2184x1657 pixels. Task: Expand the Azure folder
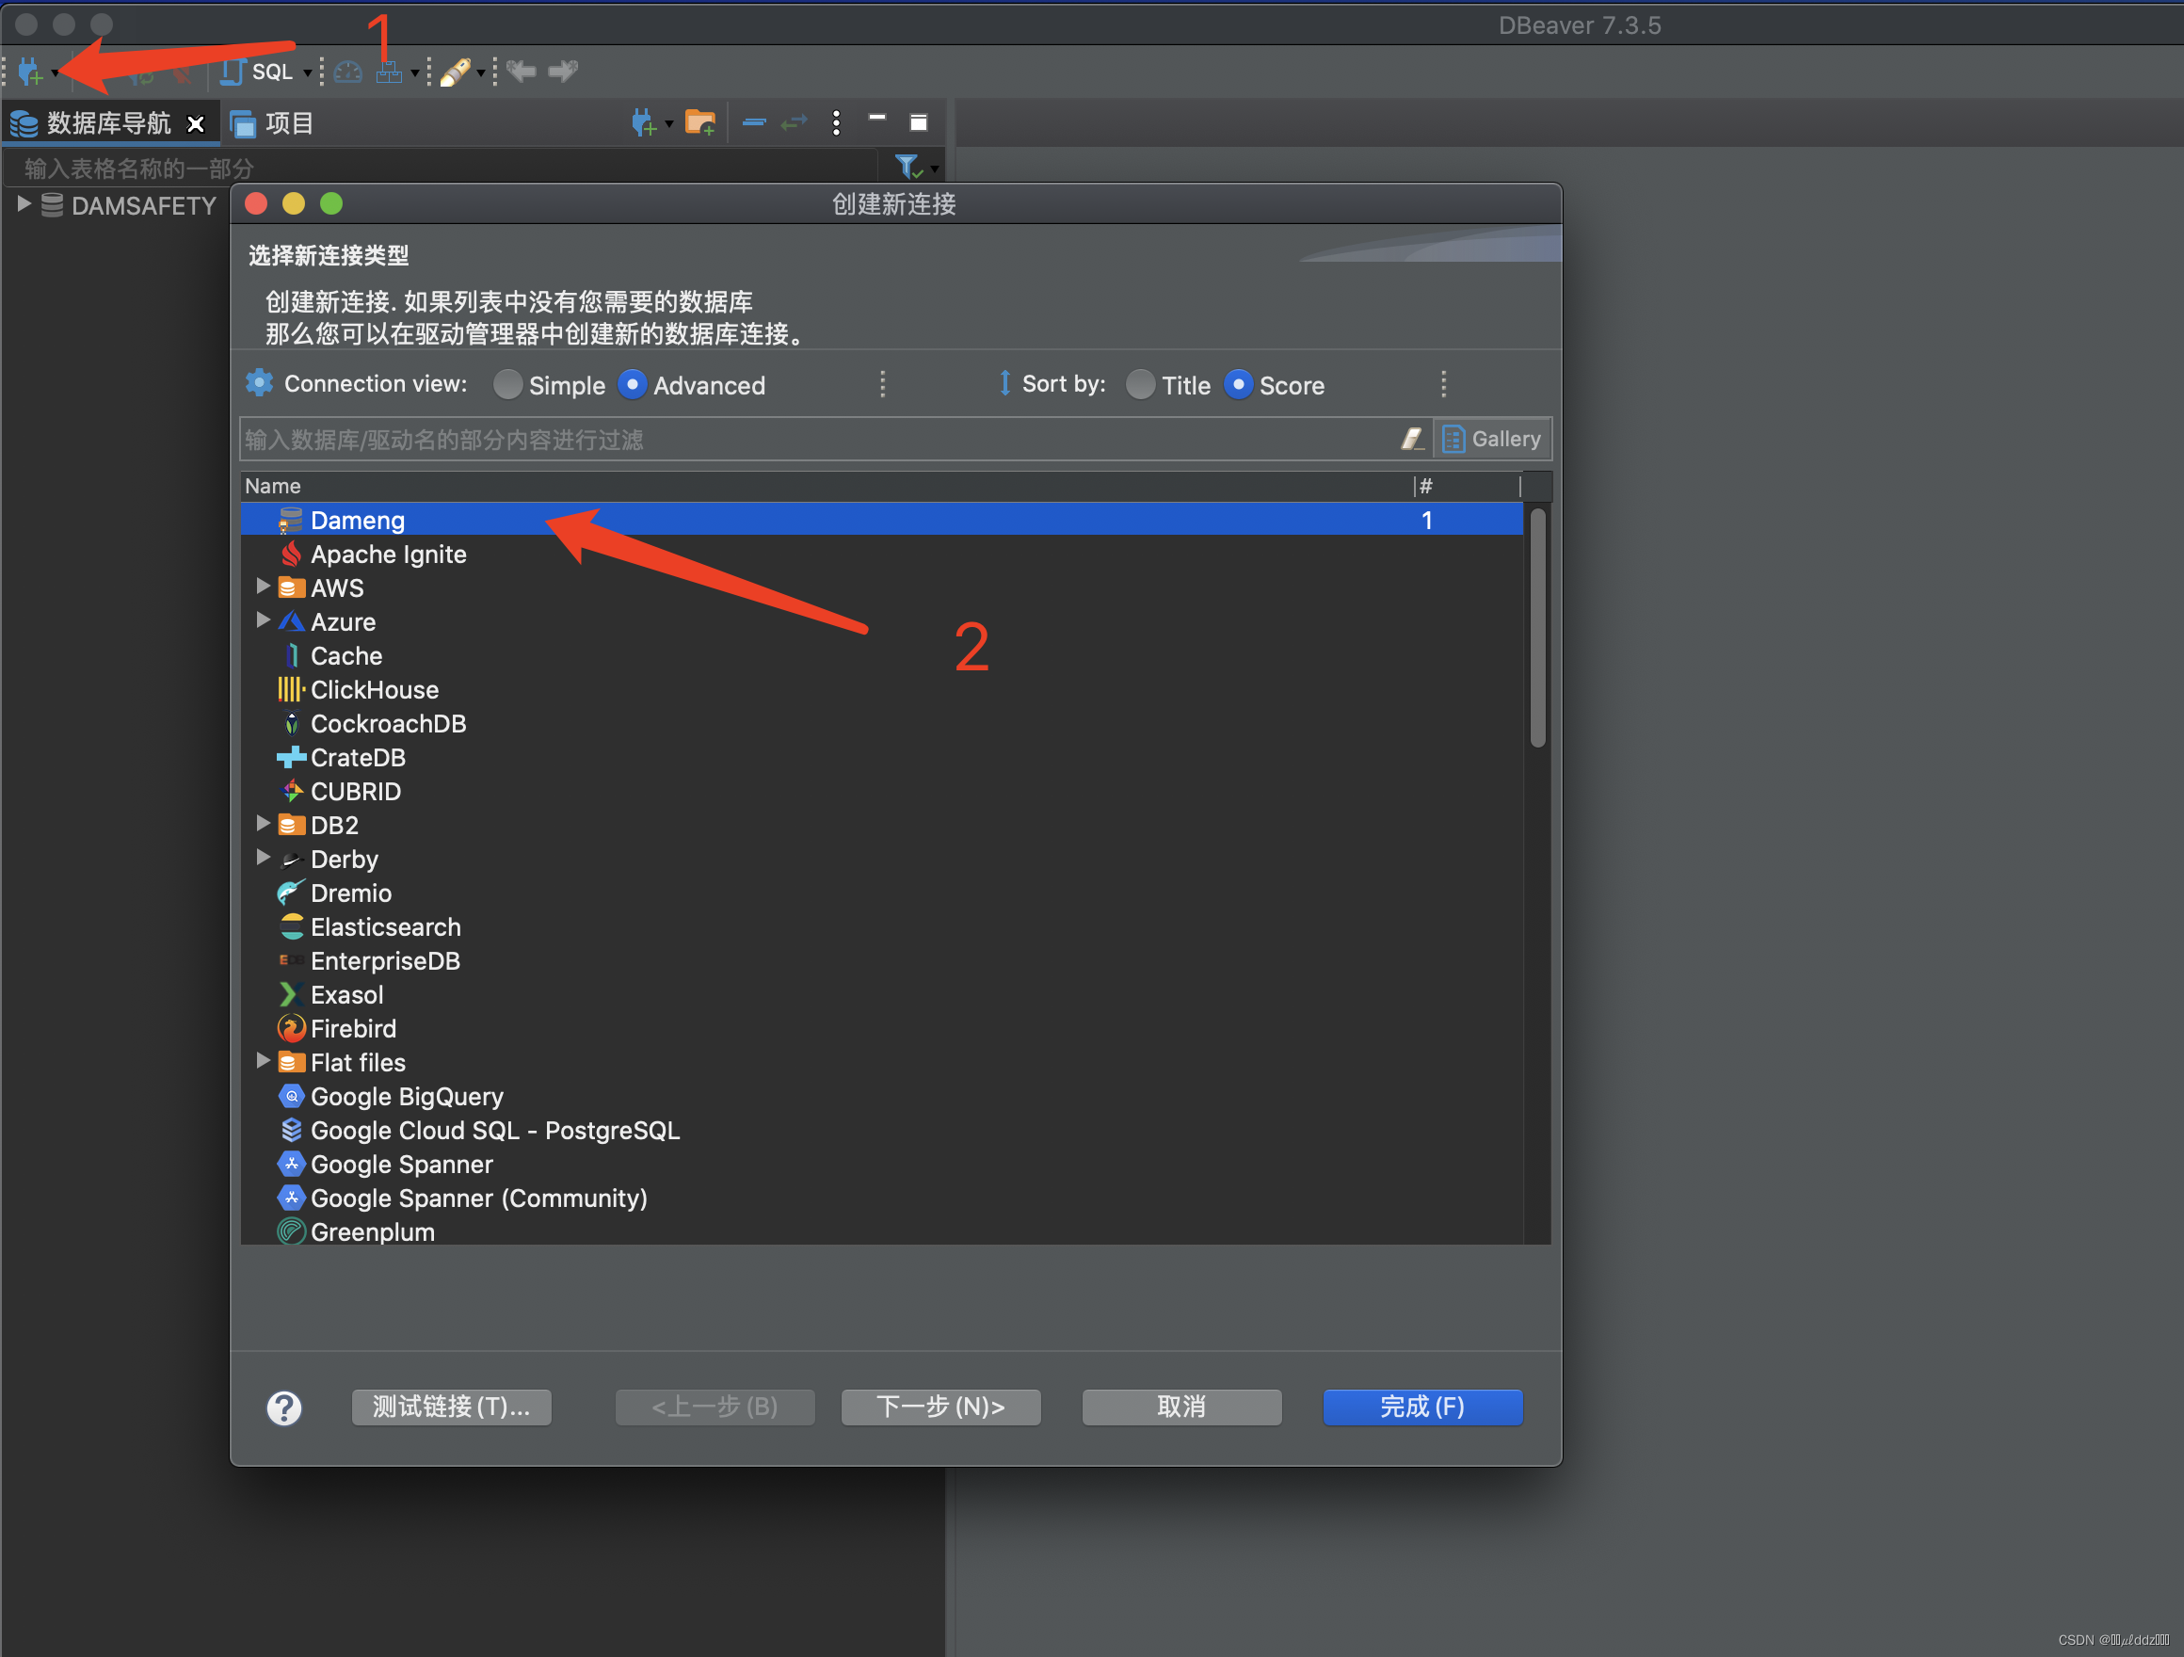263,620
